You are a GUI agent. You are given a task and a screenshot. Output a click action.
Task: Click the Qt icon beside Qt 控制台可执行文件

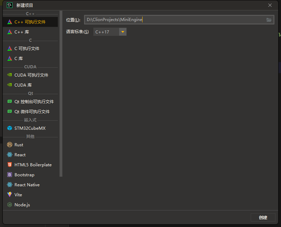[x=10, y=101]
